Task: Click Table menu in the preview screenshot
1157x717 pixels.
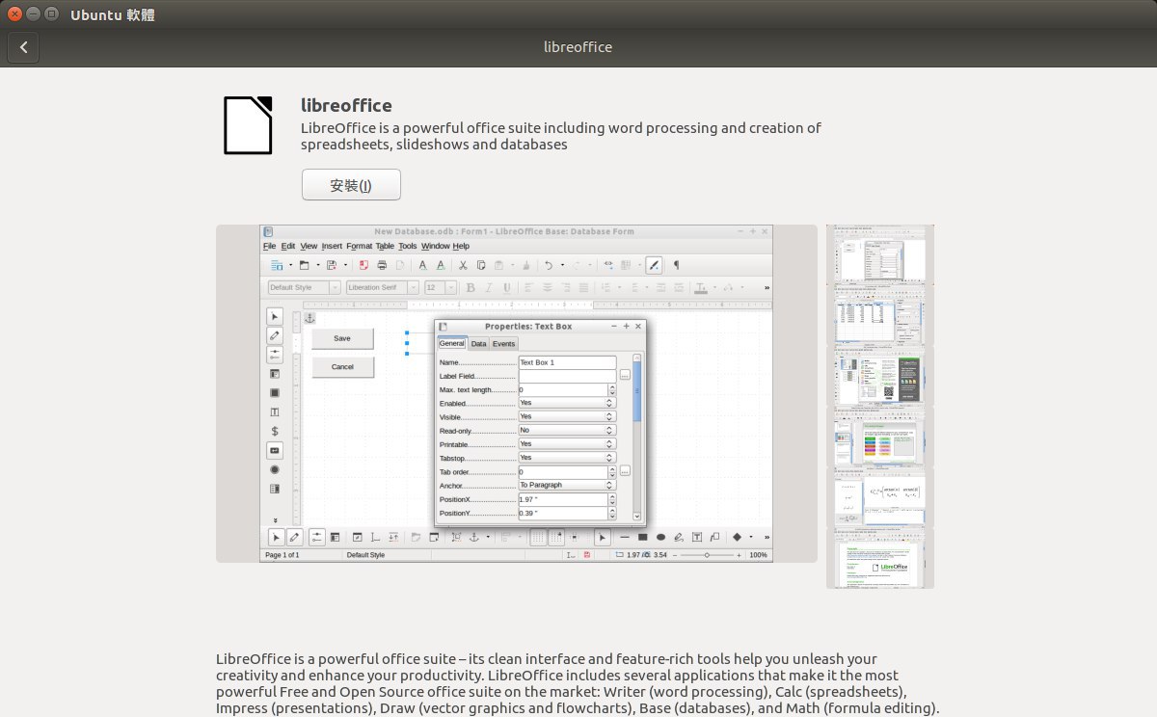Action: point(385,246)
